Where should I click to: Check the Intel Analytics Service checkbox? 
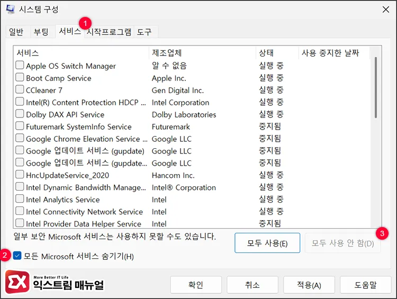[20, 199]
